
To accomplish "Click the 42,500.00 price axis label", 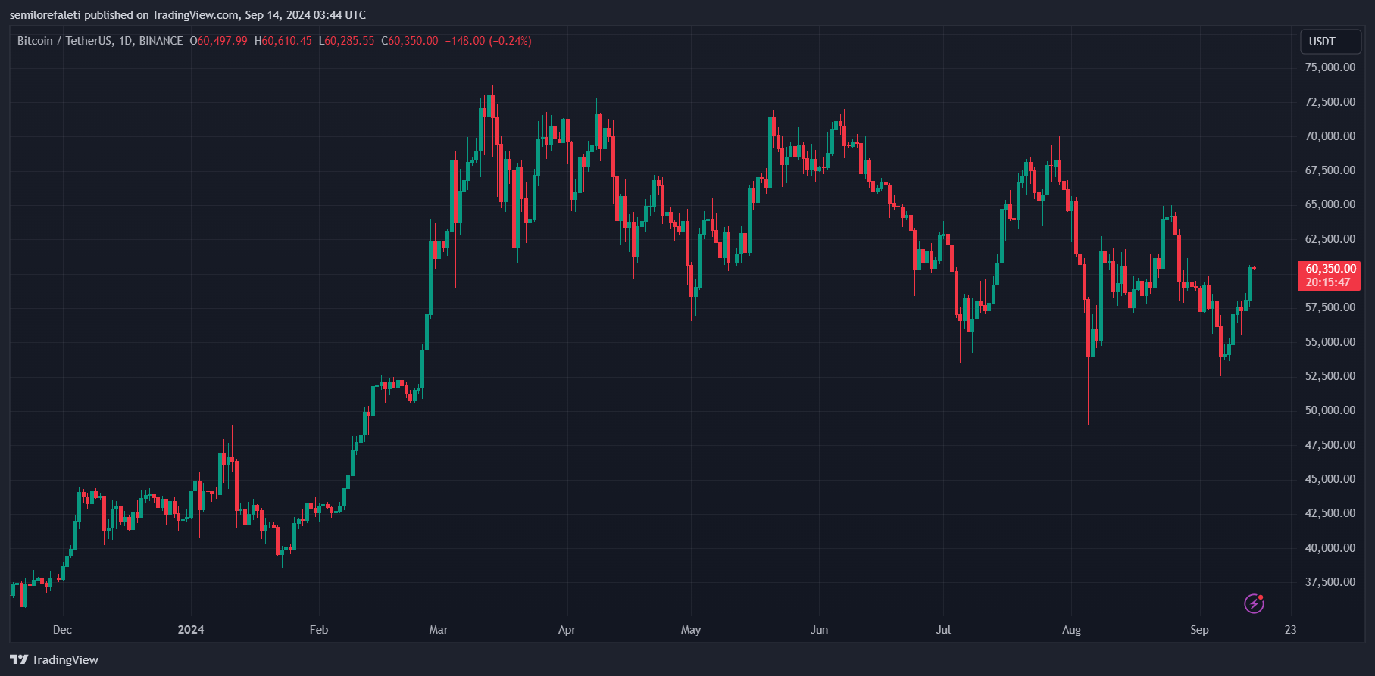I will pyautogui.click(x=1330, y=513).
